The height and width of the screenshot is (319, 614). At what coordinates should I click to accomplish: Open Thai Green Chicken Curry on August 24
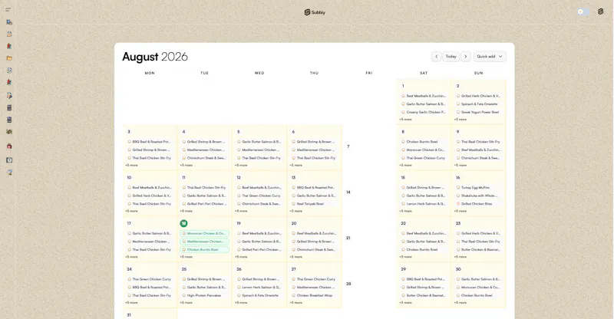[x=150, y=279]
